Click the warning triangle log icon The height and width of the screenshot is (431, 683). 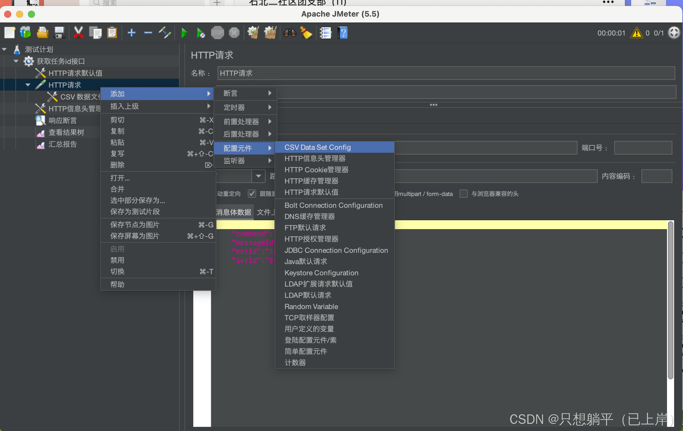[636, 33]
